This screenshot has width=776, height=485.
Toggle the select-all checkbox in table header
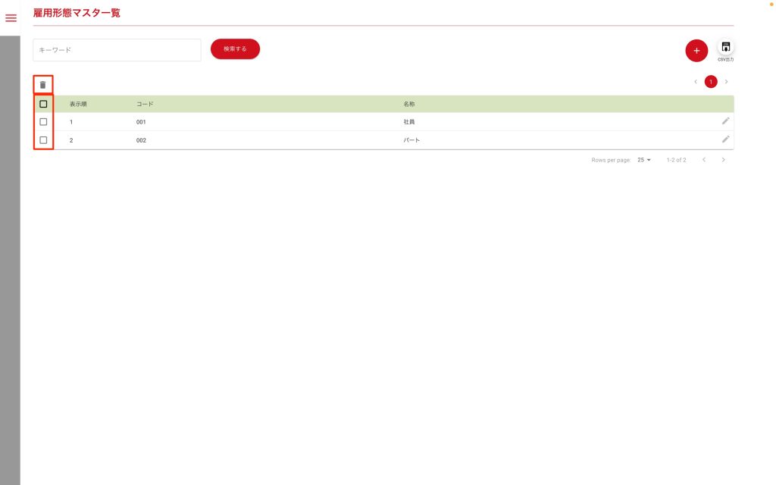tap(43, 104)
